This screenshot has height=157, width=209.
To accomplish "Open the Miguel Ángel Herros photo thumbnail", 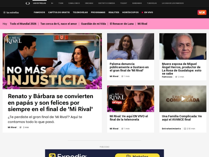I will pos(183,46).
